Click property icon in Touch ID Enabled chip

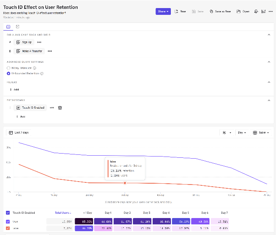point(18,108)
